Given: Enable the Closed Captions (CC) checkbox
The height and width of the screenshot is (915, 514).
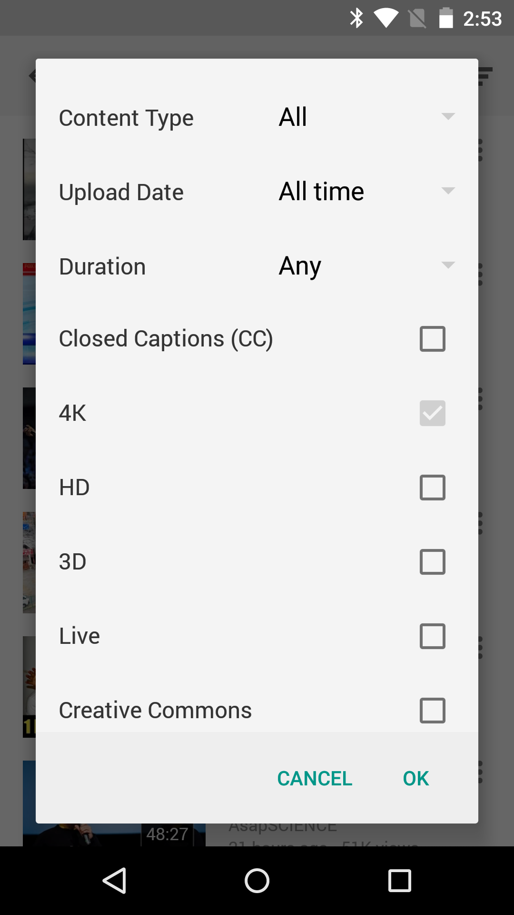Looking at the screenshot, I should (432, 339).
